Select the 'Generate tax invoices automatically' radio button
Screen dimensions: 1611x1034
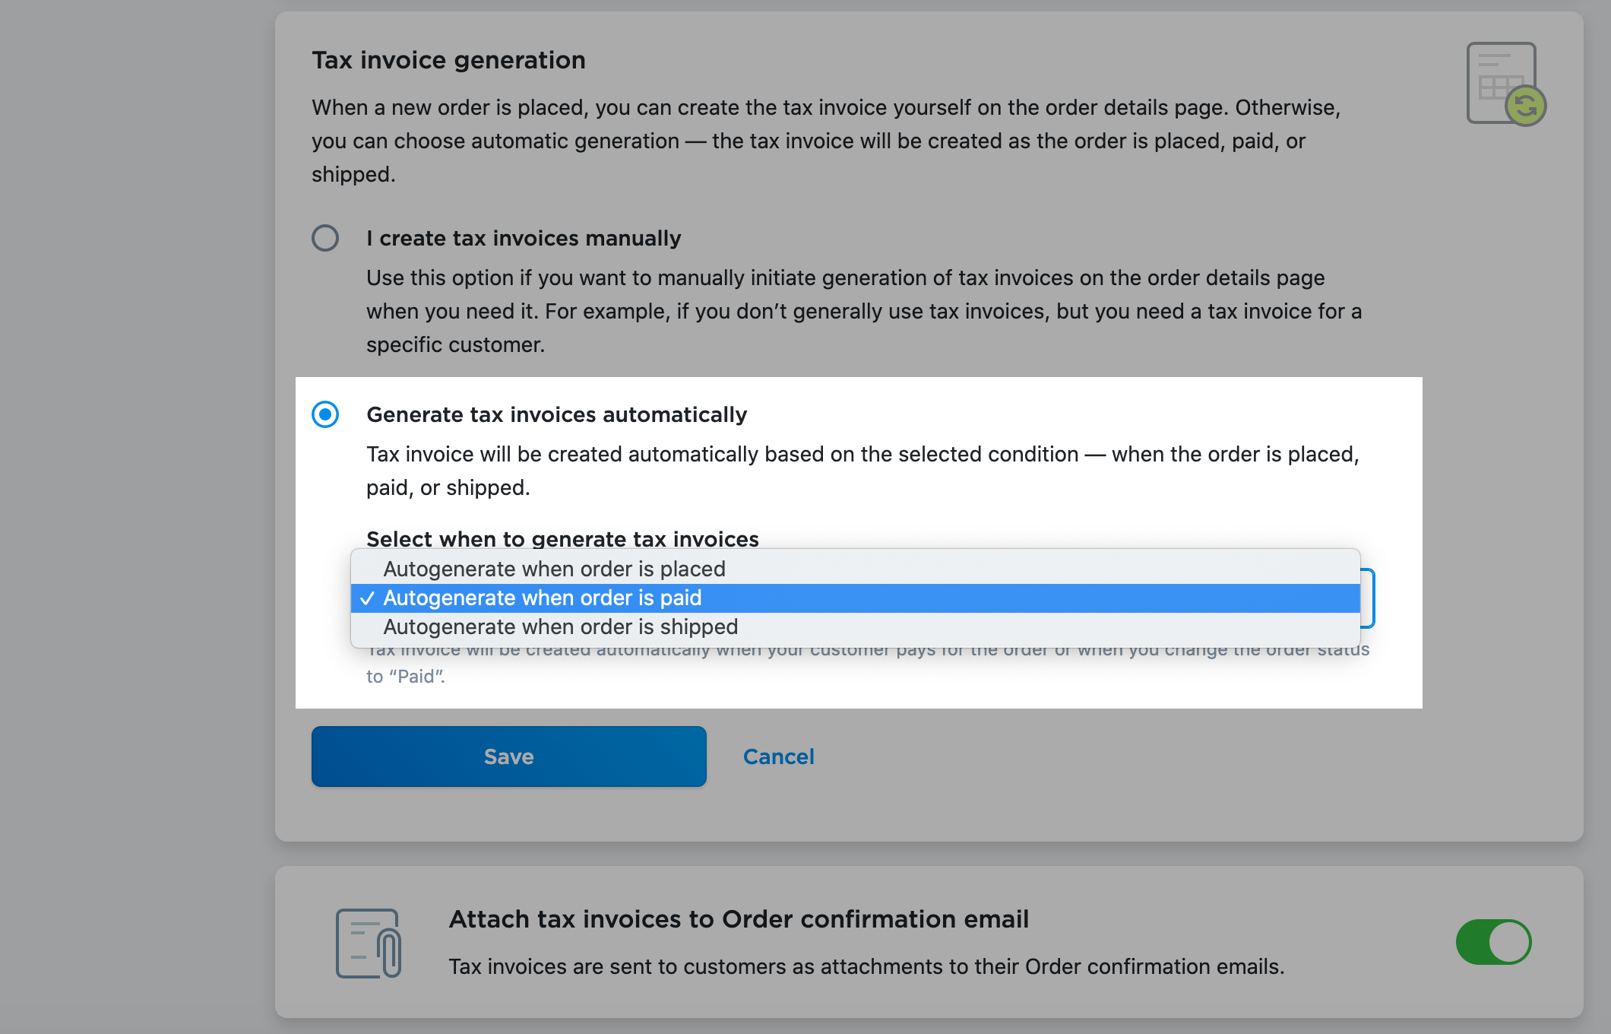pyautogui.click(x=325, y=415)
